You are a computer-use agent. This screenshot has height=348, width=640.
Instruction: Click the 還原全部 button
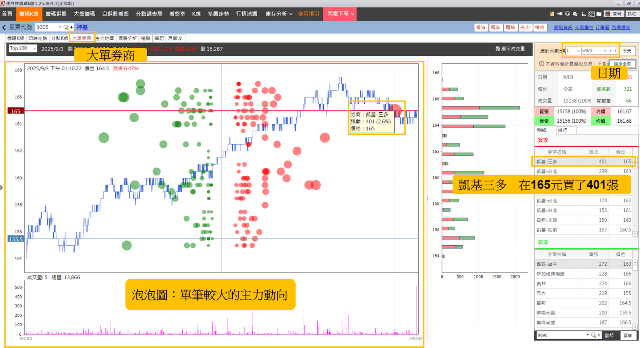coord(622,64)
